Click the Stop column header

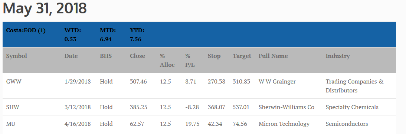pyautogui.click(x=214, y=56)
